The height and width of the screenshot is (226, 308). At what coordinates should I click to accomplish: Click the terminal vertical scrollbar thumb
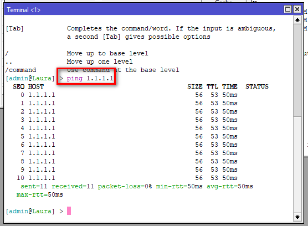(x=297, y=70)
